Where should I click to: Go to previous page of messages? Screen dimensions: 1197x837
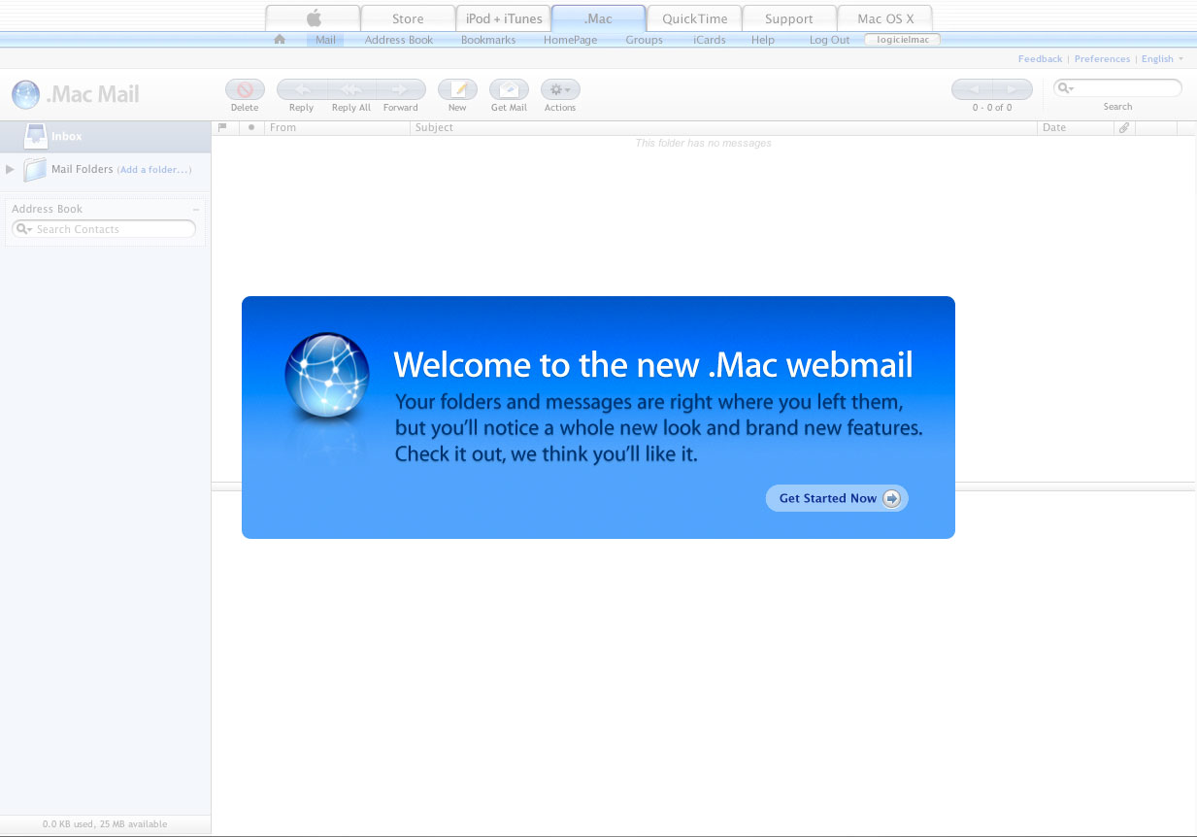(x=972, y=89)
